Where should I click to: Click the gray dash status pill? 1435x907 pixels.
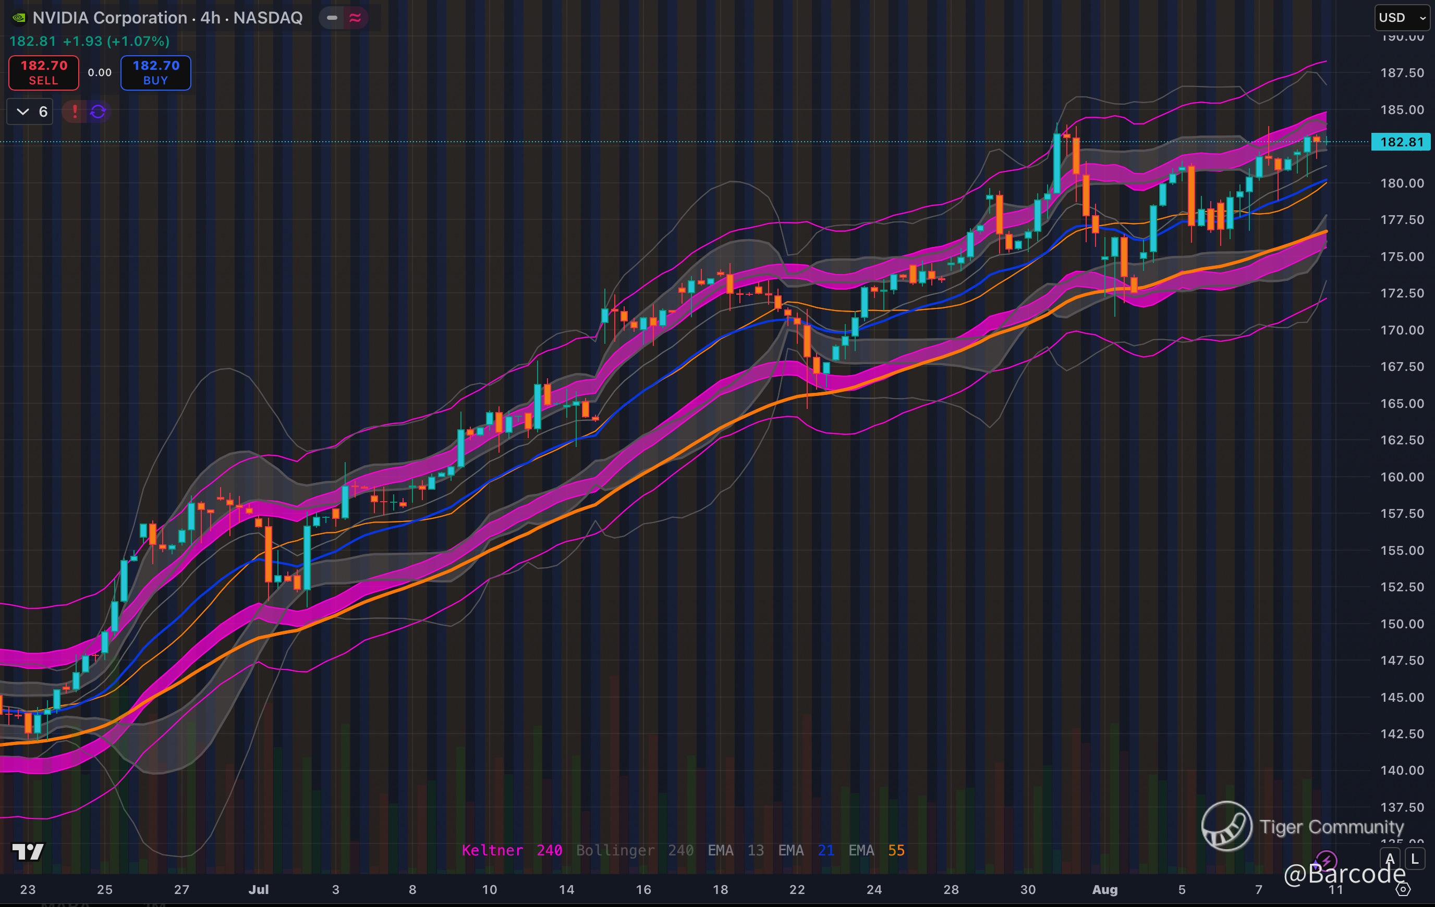point(332,18)
